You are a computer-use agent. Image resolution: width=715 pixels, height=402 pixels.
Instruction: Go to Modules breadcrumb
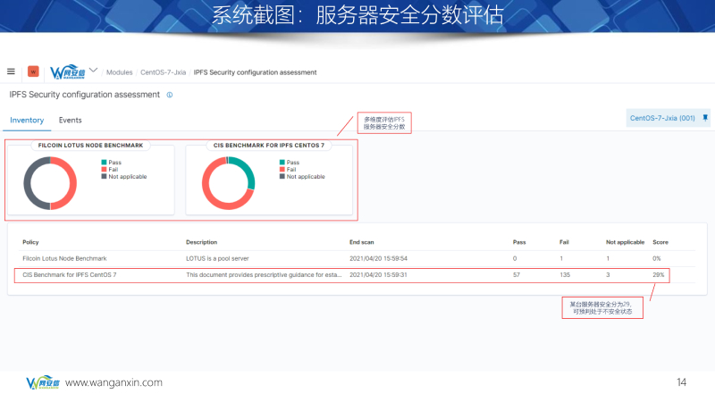coord(119,72)
